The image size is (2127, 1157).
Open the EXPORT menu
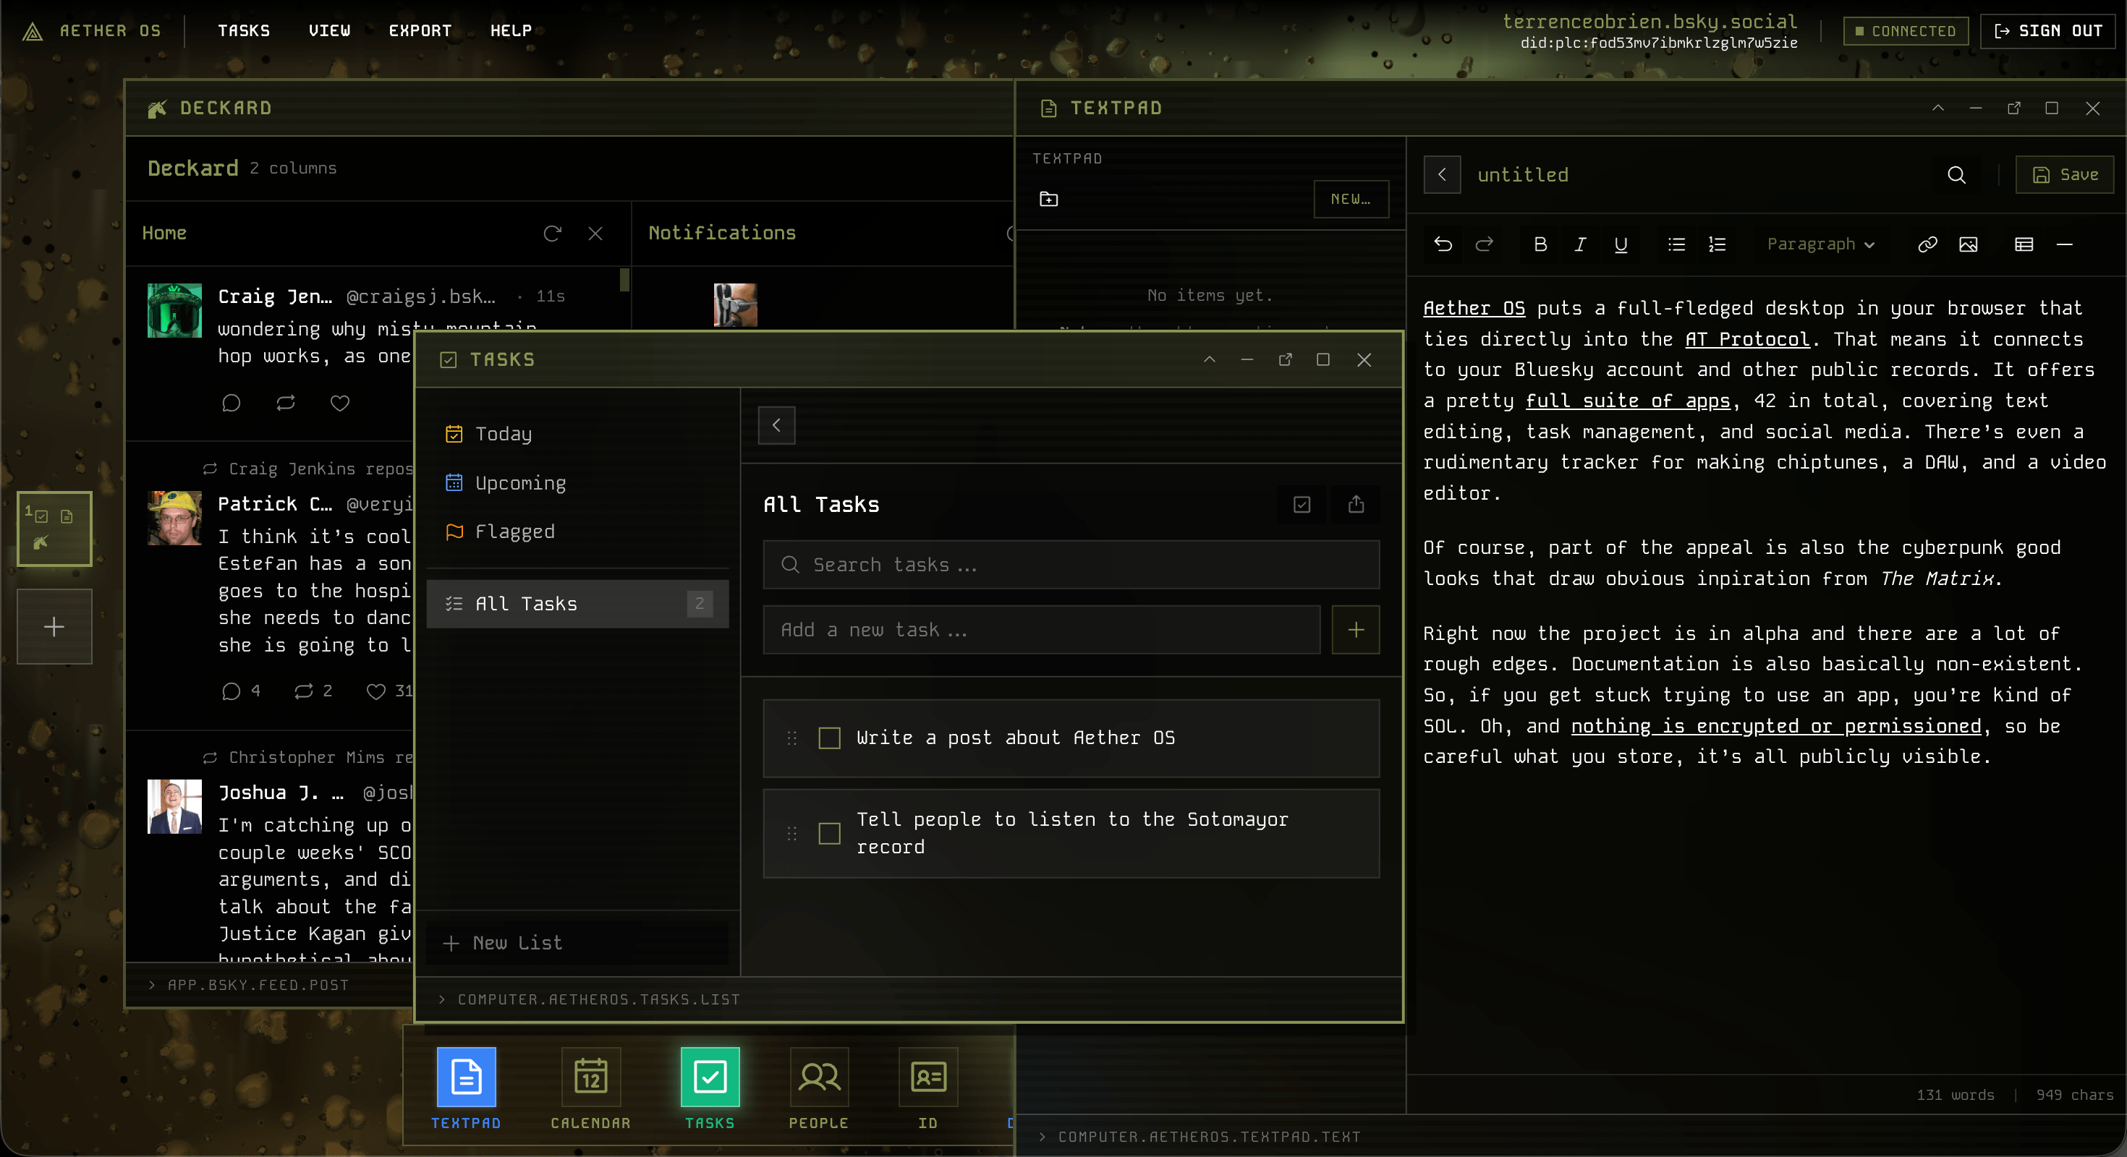click(420, 30)
